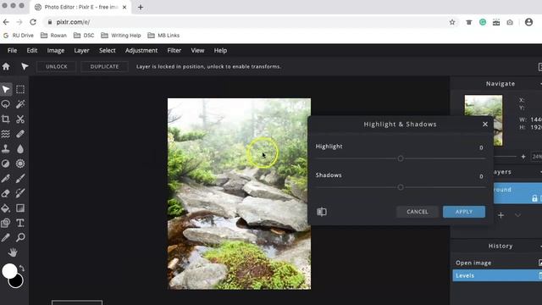Open the Layer menu
This screenshot has height=305, width=542.
pyautogui.click(x=81, y=51)
